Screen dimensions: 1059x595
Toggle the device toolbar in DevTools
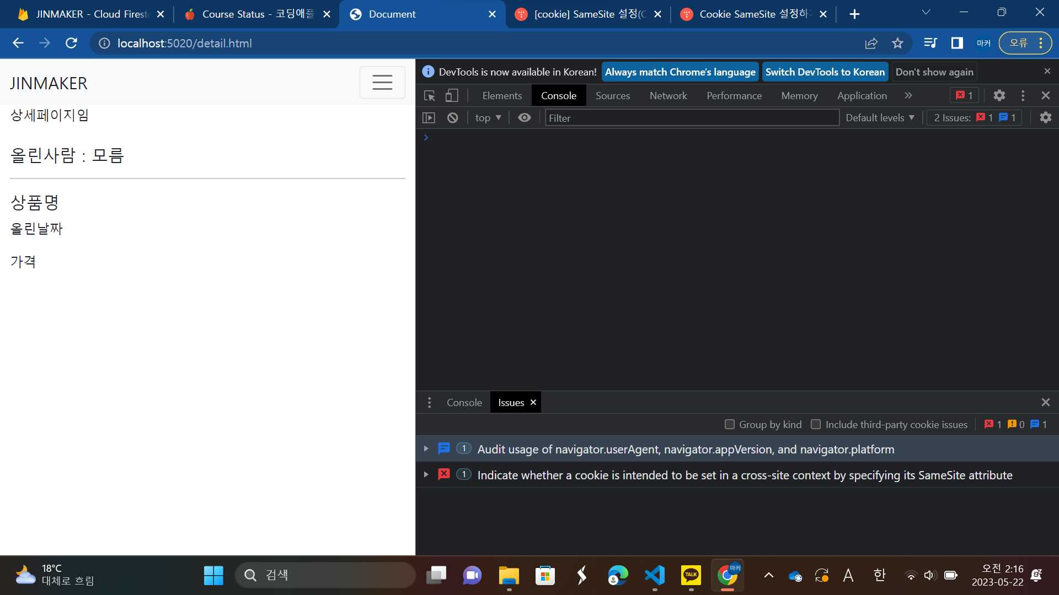[452, 96]
